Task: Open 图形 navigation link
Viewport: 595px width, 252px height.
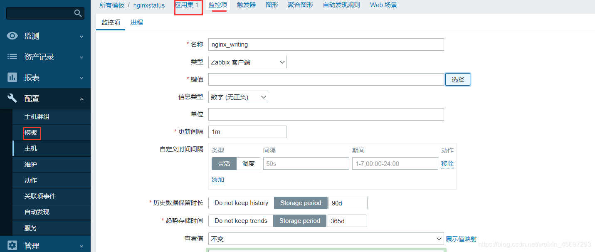Action: tap(272, 5)
